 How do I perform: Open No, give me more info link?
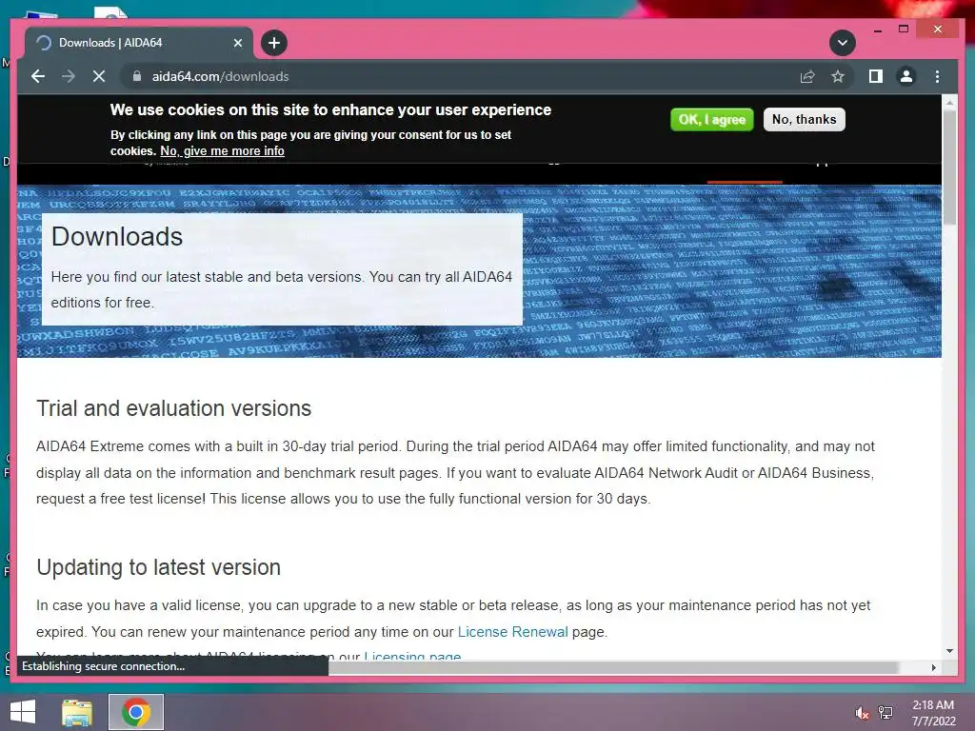point(222,151)
